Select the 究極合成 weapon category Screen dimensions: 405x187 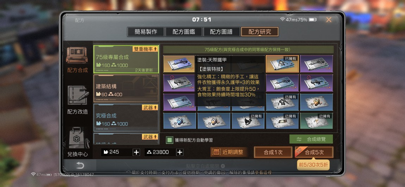126,118
